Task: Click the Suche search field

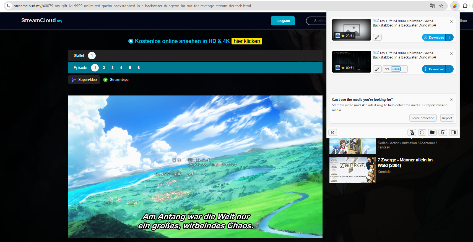Action: [x=316, y=21]
